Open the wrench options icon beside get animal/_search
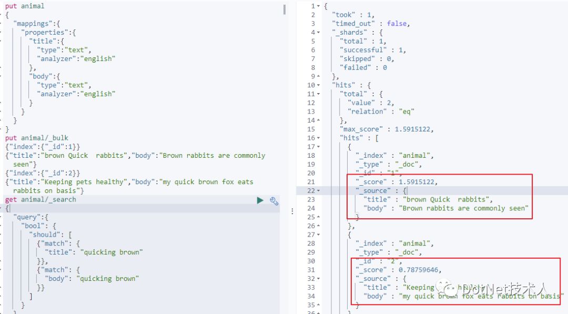 coord(274,201)
